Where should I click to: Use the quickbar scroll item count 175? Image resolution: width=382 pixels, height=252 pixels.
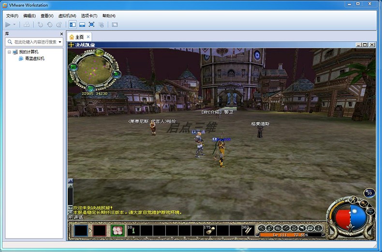click(x=210, y=231)
